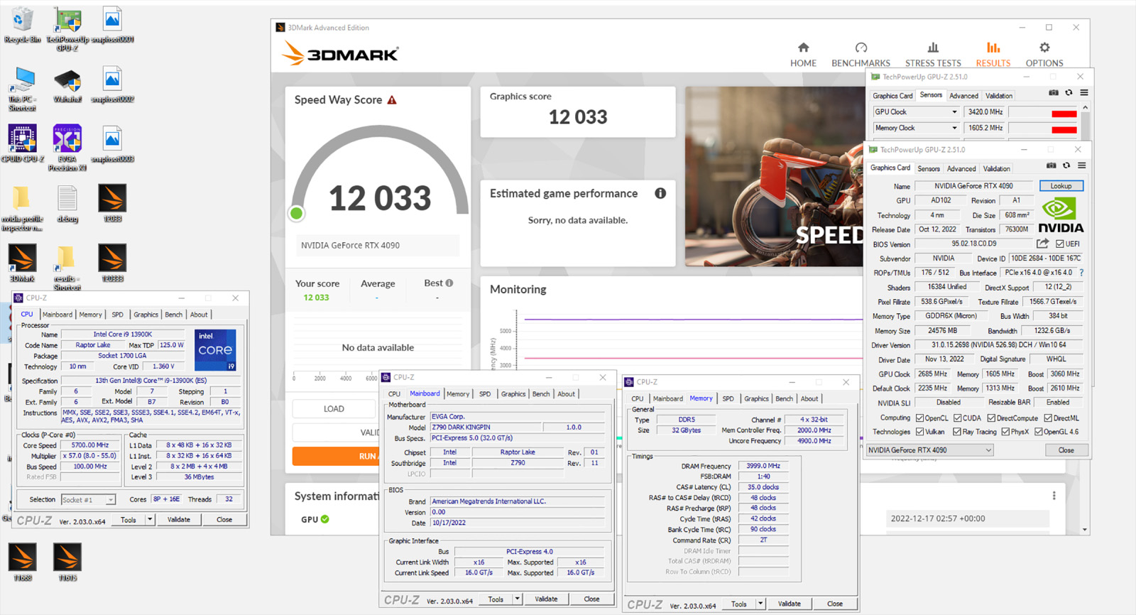This screenshot has width=1136, height=615.
Task: Open the Tools dropdown arrow in CPU-Z CPU window
Action: click(x=150, y=520)
